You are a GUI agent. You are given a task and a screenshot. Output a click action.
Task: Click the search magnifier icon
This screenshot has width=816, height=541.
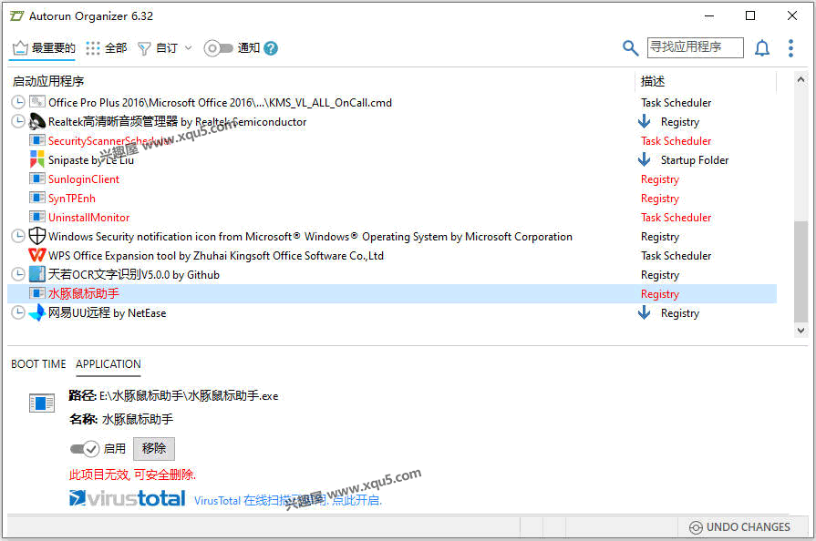pos(631,47)
